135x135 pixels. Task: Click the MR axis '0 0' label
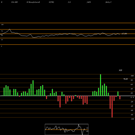(132, 97)
